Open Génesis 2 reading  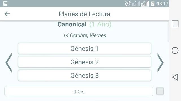point(84,62)
